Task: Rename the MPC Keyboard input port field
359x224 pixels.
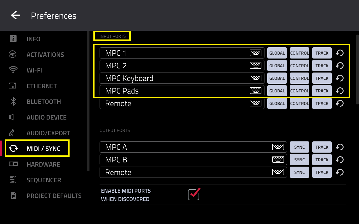Action: point(182,78)
